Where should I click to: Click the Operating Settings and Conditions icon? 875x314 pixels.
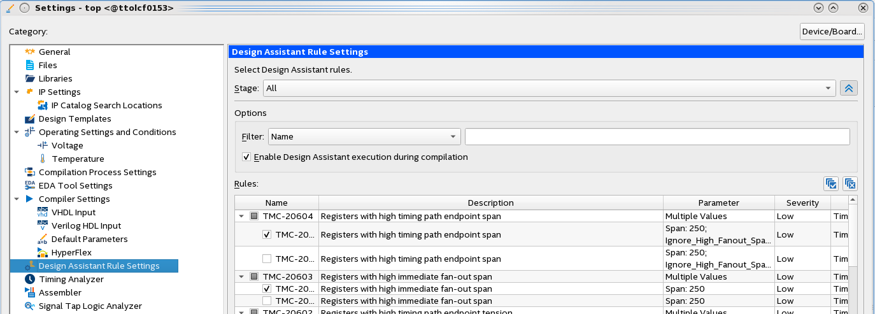29,132
